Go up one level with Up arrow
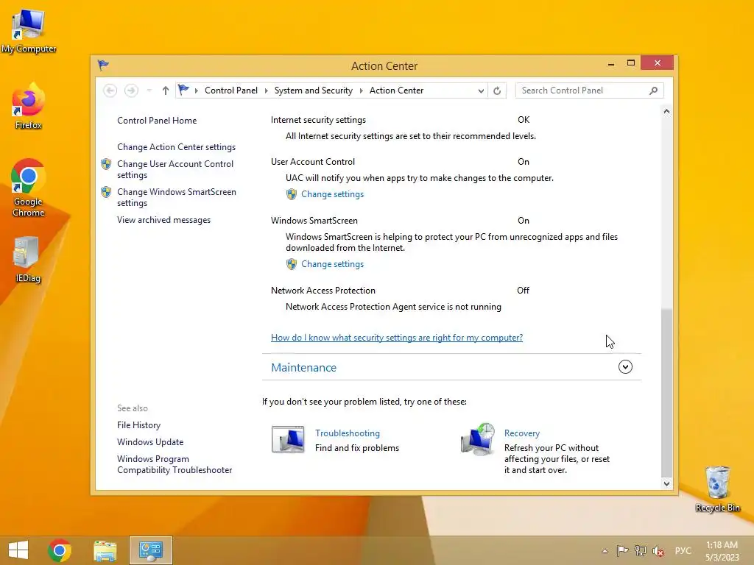This screenshot has height=565, width=754. point(166,90)
